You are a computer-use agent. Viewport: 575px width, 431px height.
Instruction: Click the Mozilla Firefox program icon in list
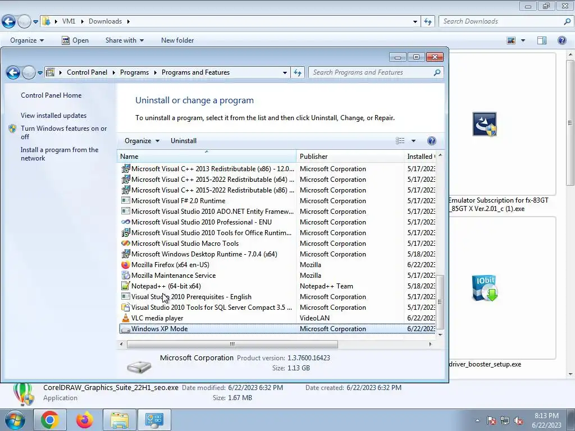coord(125,265)
